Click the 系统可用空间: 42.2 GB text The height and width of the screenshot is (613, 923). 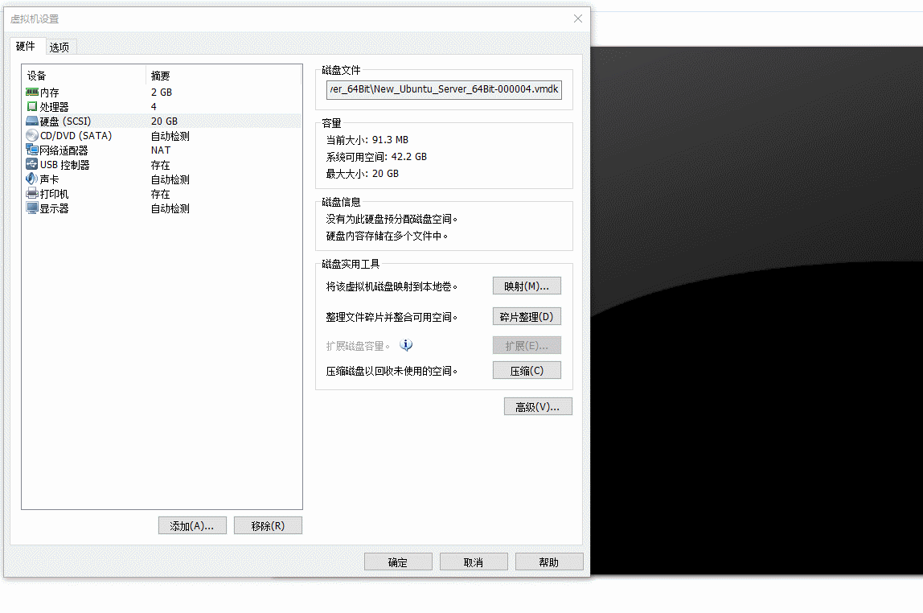coord(377,157)
